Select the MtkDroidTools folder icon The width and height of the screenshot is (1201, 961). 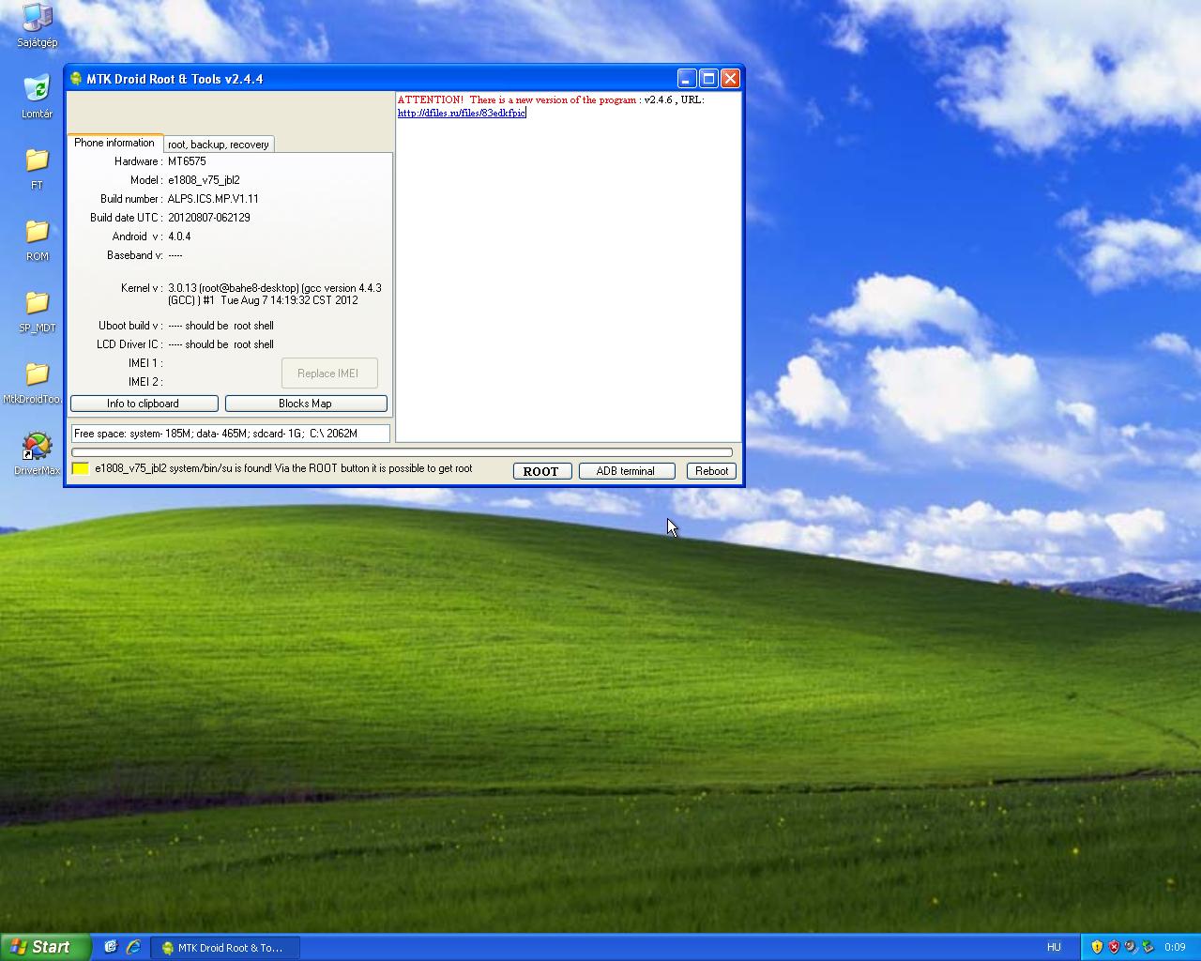coord(34,382)
